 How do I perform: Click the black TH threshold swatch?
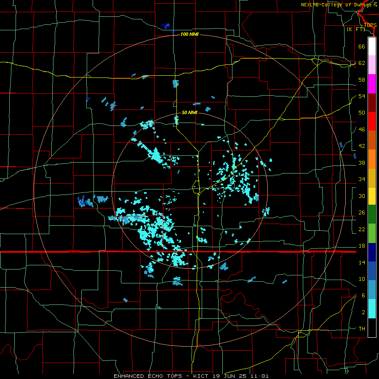372,328
